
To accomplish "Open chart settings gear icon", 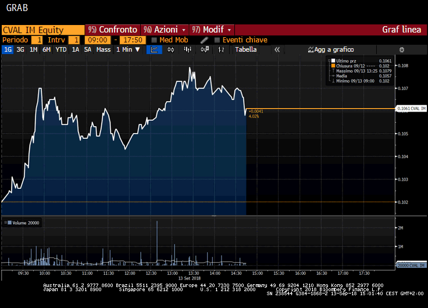I will 401,50.
